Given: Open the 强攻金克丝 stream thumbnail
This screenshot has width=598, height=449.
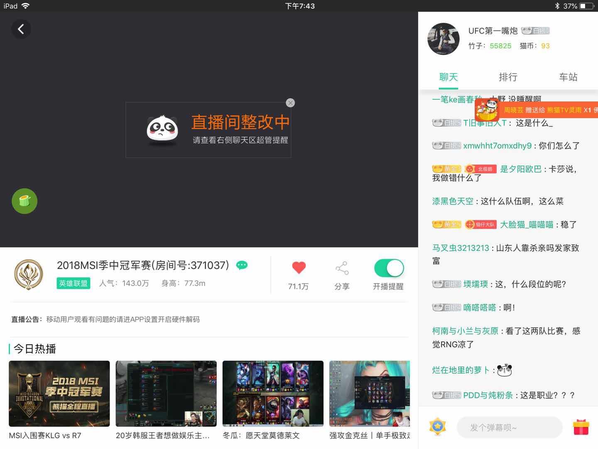Looking at the screenshot, I should pos(370,394).
